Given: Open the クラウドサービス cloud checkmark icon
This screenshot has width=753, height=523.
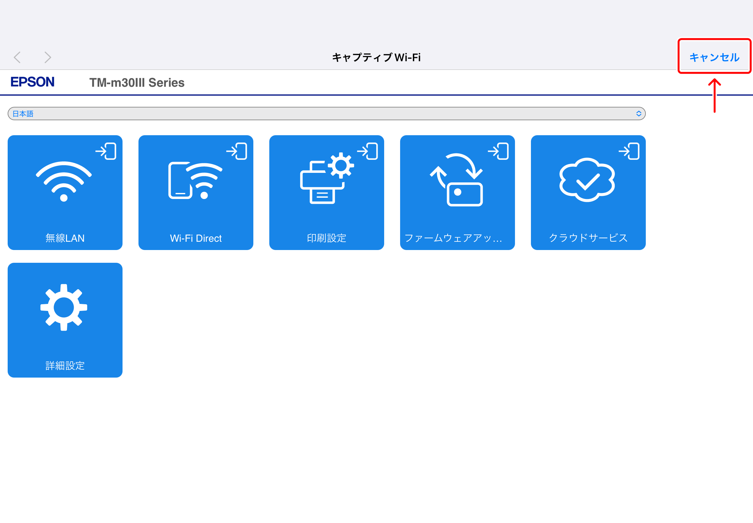Looking at the screenshot, I should [x=587, y=180].
